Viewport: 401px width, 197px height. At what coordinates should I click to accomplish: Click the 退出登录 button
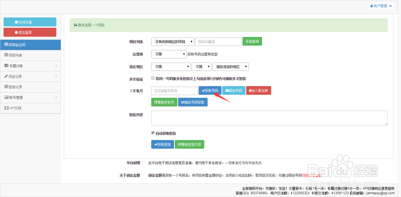pos(30,32)
